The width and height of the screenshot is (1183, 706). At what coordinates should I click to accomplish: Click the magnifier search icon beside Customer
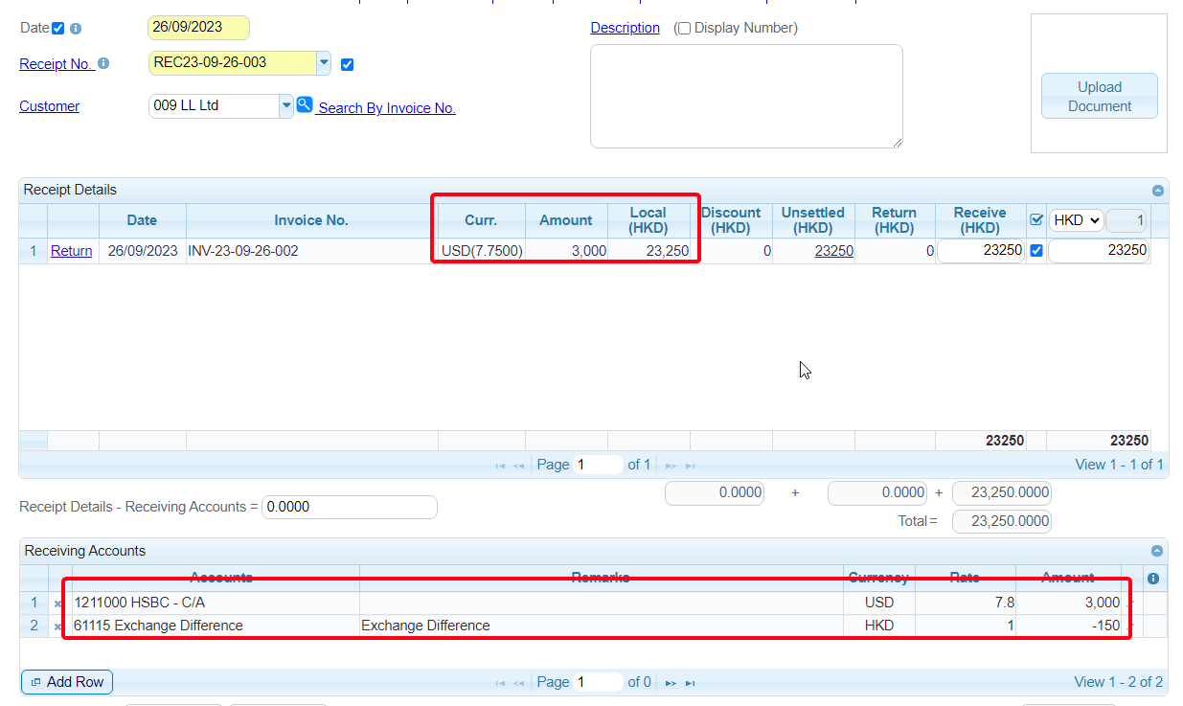click(x=304, y=104)
